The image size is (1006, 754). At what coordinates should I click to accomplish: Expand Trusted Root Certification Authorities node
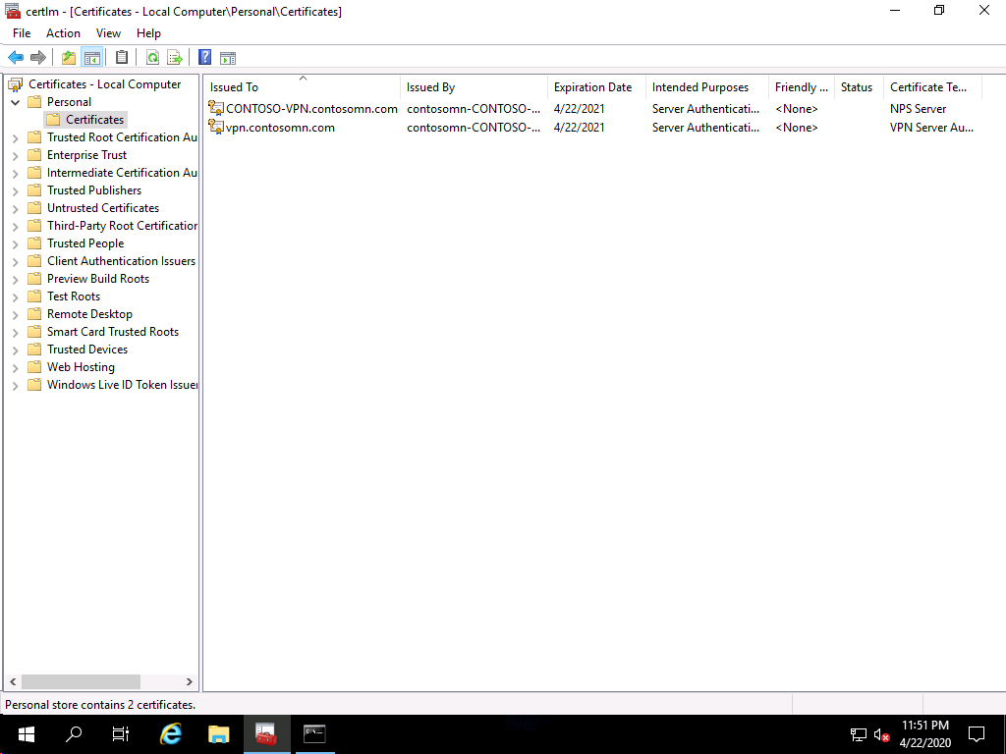point(16,137)
